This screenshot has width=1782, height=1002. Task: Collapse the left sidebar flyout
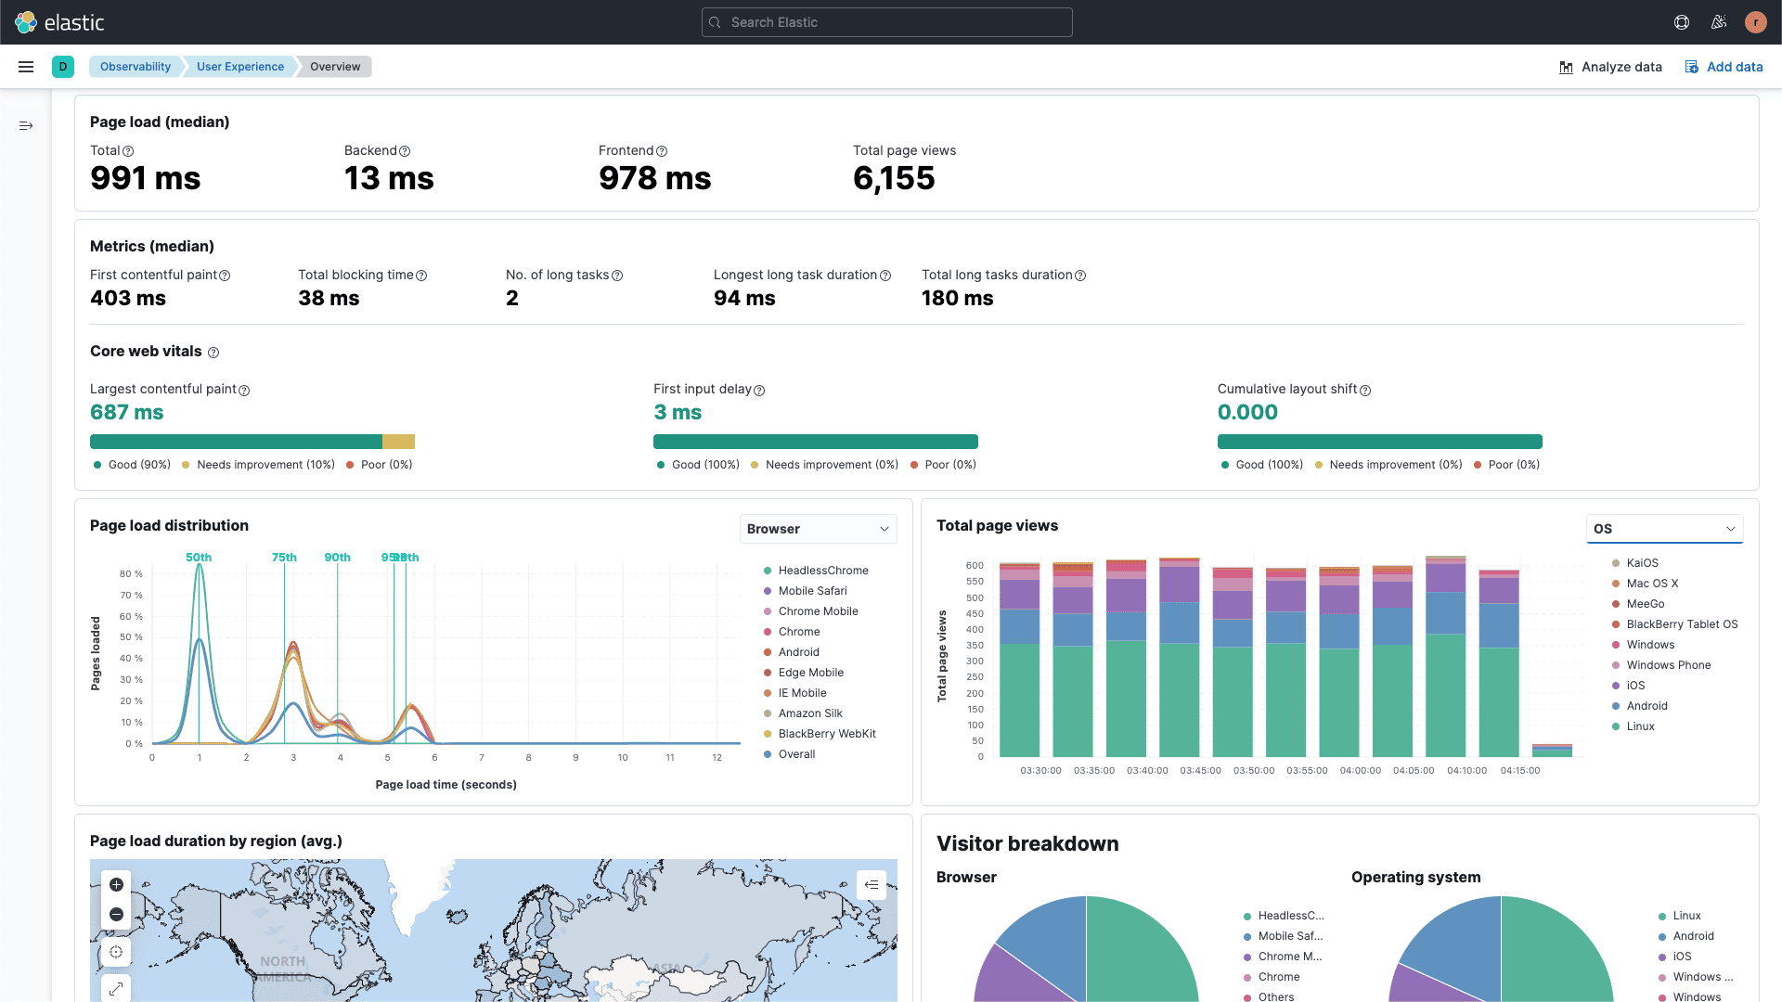(25, 125)
